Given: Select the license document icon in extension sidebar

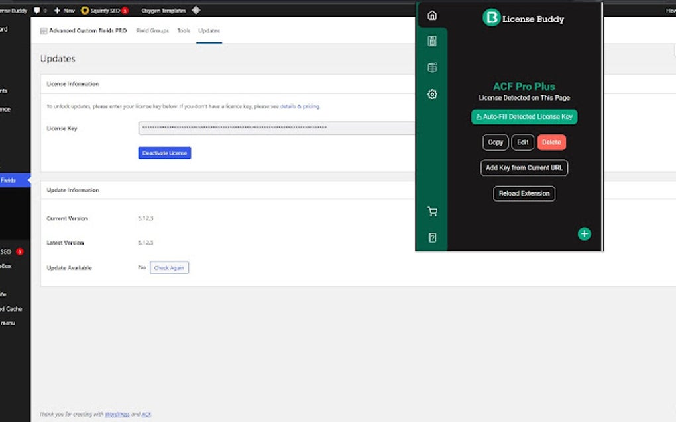Looking at the screenshot, I should click(432, 41).
